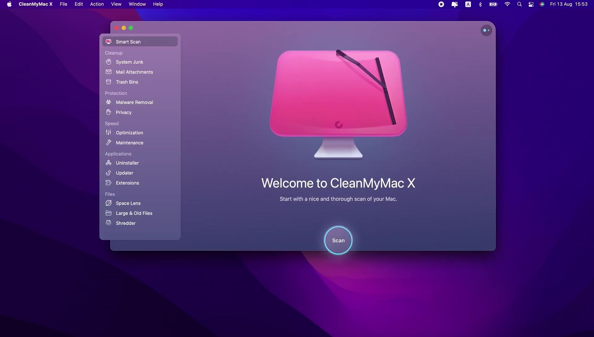Select Extensions label in sidebar

click(x=127, y=183)
